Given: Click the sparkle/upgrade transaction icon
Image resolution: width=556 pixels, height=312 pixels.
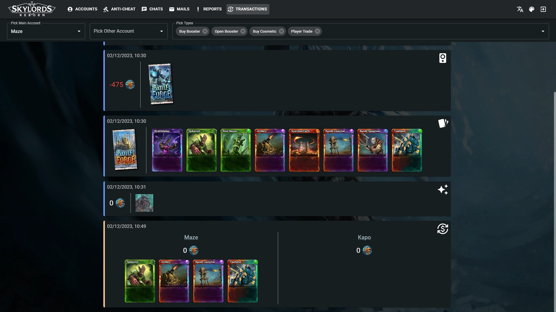Looking at the screenshot, I should pyautogui.click(x=442, y=189).
